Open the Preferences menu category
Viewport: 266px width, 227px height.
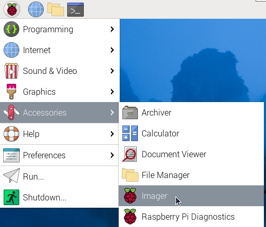coord(59,155)
